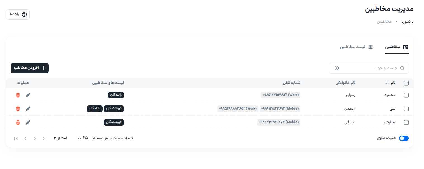
Task: Delete the محمود رسولی contact
Action: (x=18, y=95)
